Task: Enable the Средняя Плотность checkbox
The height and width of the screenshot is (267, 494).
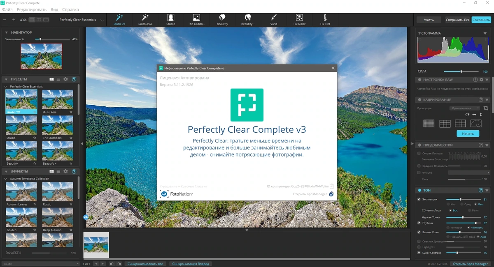Action: (419, 166)
